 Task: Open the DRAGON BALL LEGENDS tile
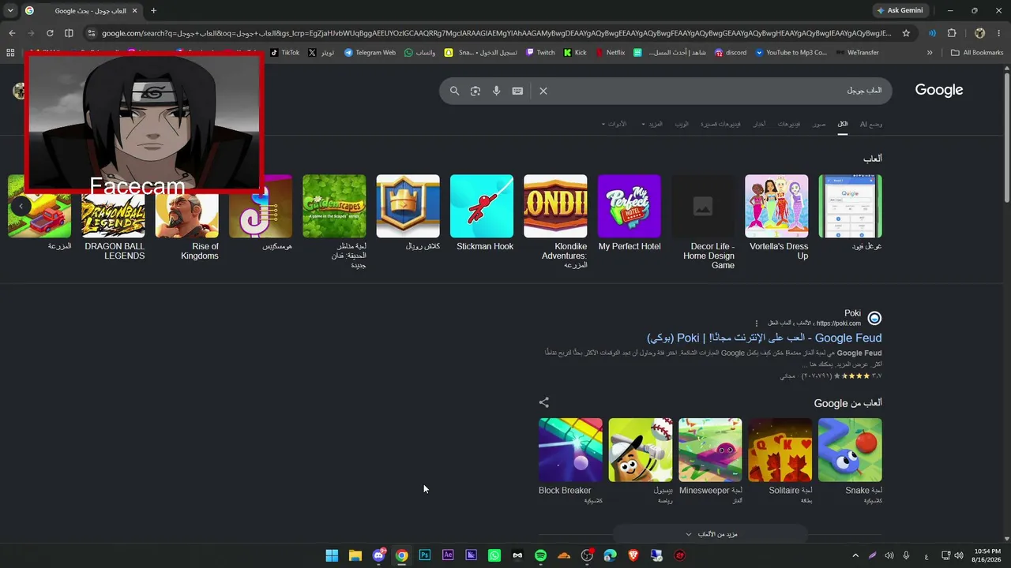(113, 214)
